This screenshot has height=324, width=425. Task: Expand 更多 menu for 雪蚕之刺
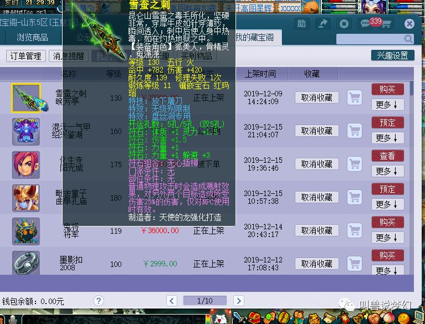(387, 104)
